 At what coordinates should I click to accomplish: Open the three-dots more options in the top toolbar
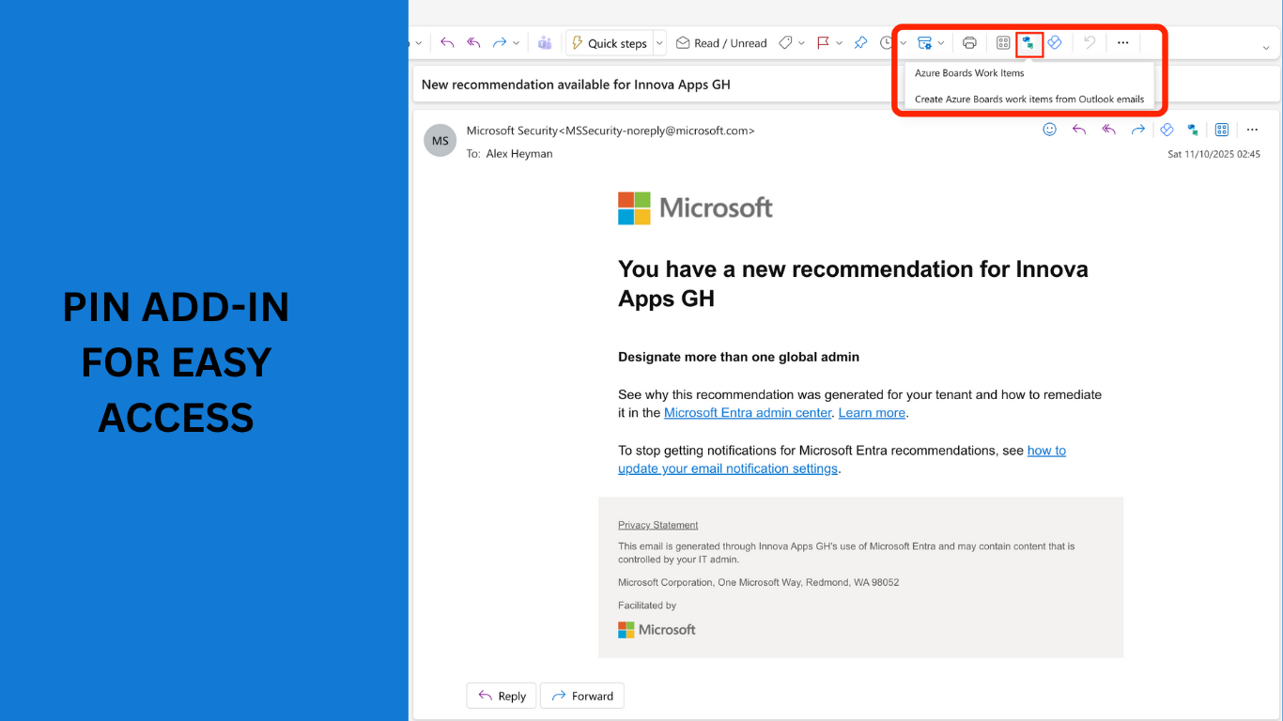[x=1122, y=43]
